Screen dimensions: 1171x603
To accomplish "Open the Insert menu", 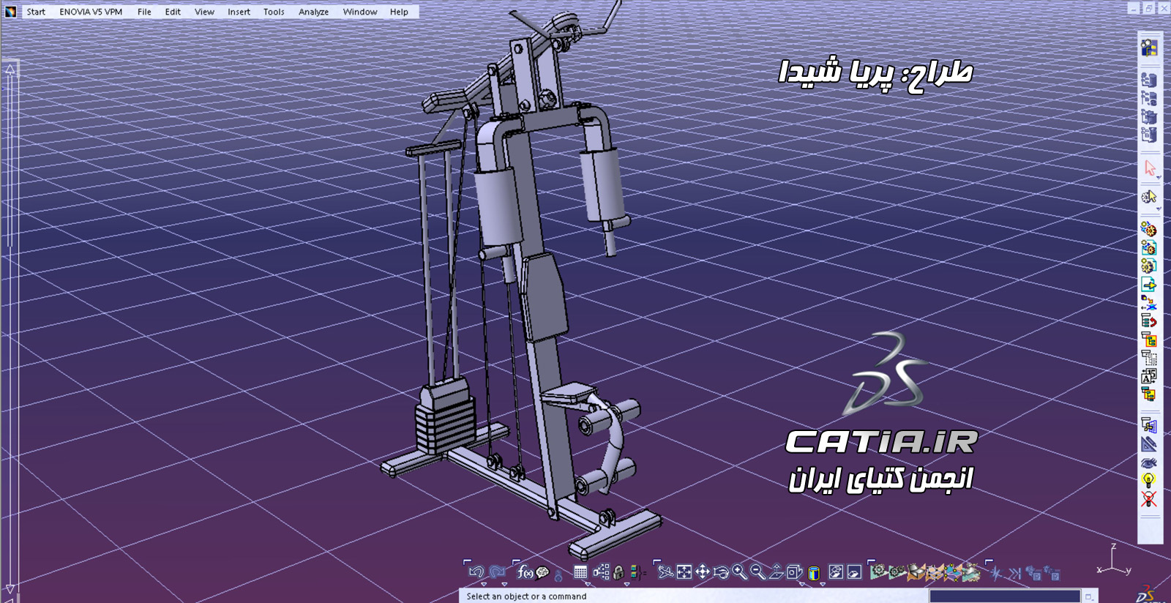I will click(x=239, y=12).
